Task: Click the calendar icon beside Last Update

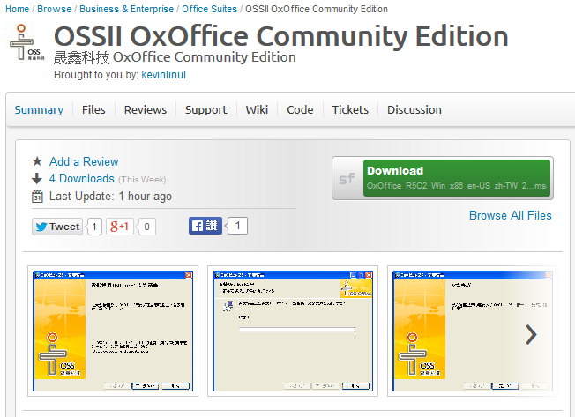Action: click(x=37, y=197)
